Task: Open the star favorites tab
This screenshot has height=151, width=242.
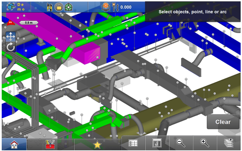Action: pos(97,144)
